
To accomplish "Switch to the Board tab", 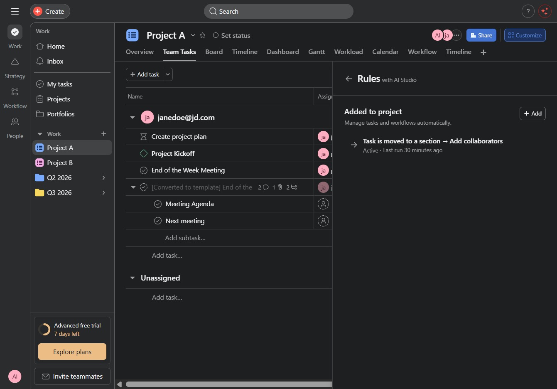I will [x=214, y=52].
